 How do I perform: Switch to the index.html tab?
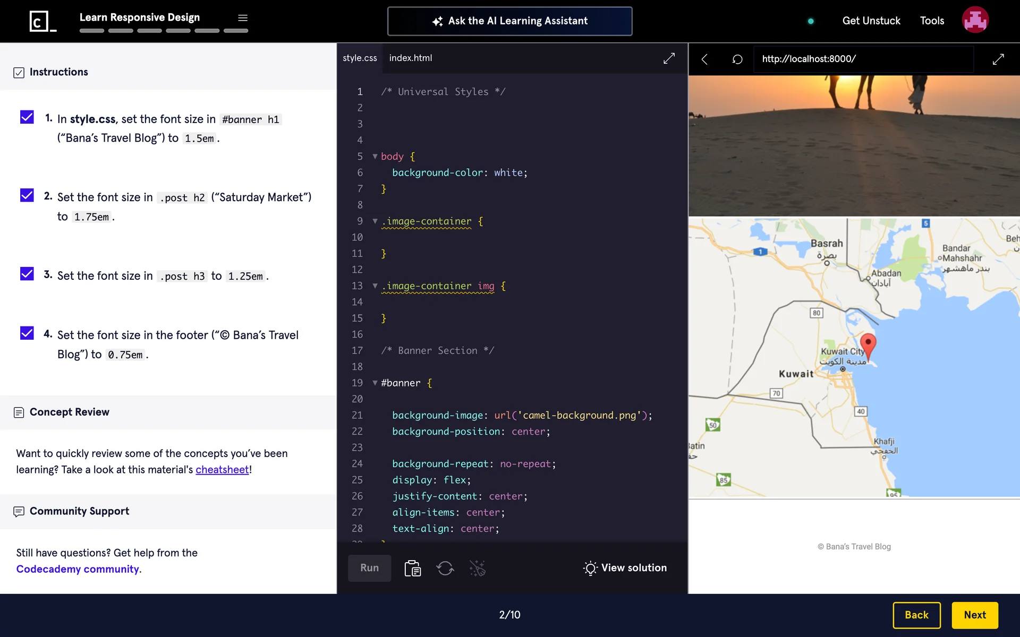click(x=410, y=58)
